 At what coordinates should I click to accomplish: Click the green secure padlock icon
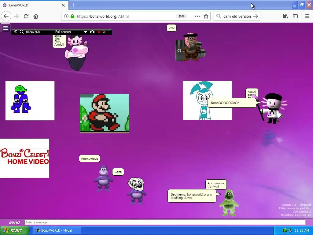coord(72,17)
